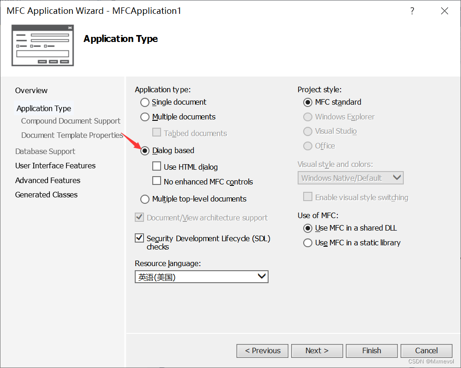The image size is (461, 368).
Task: Open the Resource language dropdown
Action: [201, 277]
